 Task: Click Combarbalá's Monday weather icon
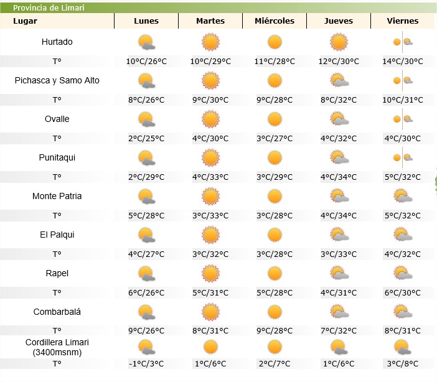146,312
